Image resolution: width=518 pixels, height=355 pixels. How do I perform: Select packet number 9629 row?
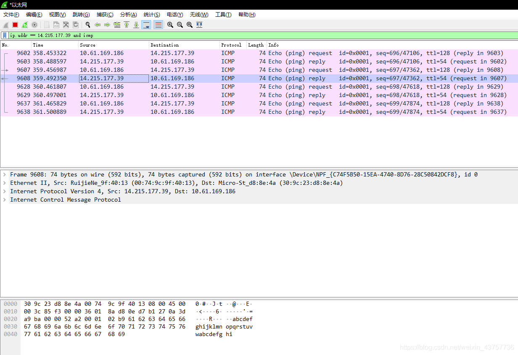259,95
